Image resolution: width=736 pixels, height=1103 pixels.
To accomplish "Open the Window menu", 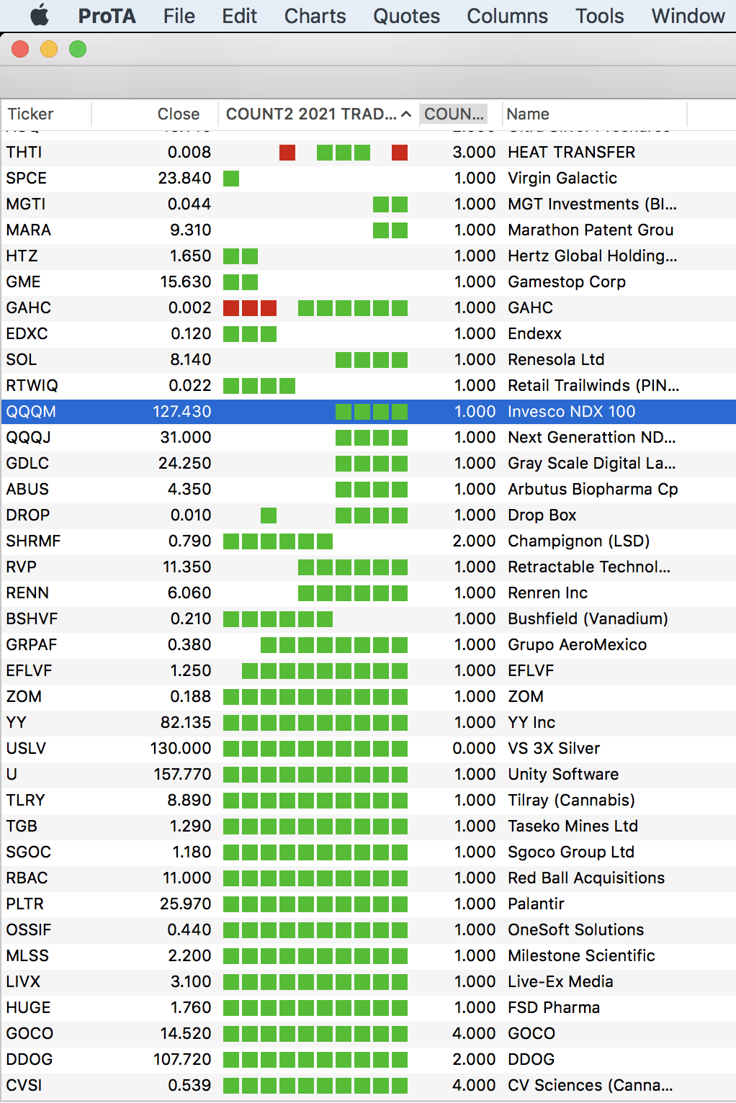I will click(x=688, y=16).
